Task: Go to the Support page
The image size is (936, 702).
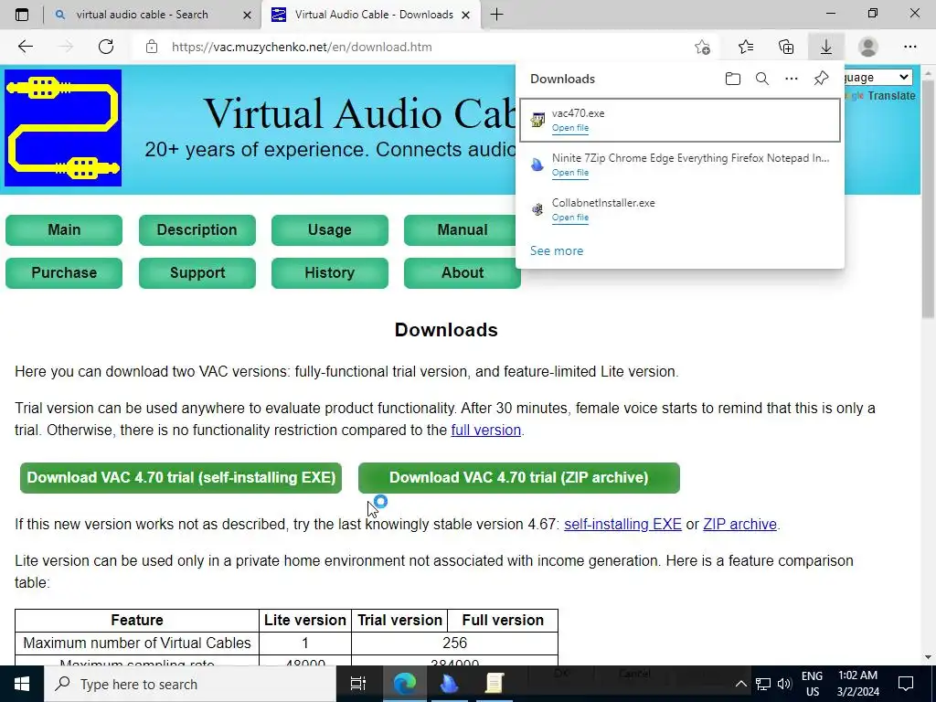Action: tap(197, 272)
